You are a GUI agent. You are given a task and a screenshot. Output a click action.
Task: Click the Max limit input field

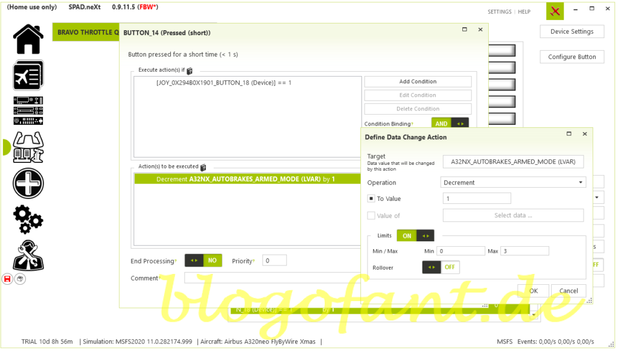pyautogui.click(x=524, y=251)
